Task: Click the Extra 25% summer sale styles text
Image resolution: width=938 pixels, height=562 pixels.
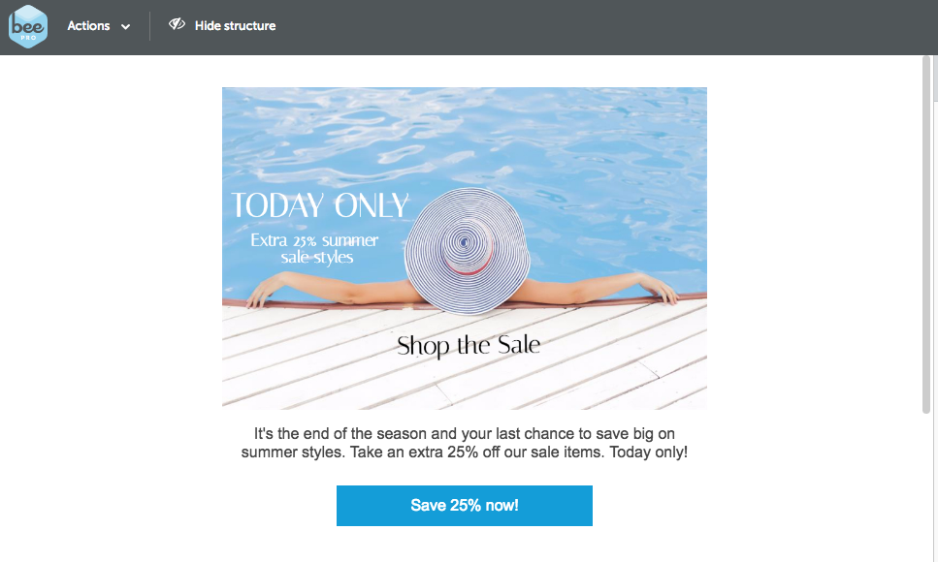Action: (314, 249)
